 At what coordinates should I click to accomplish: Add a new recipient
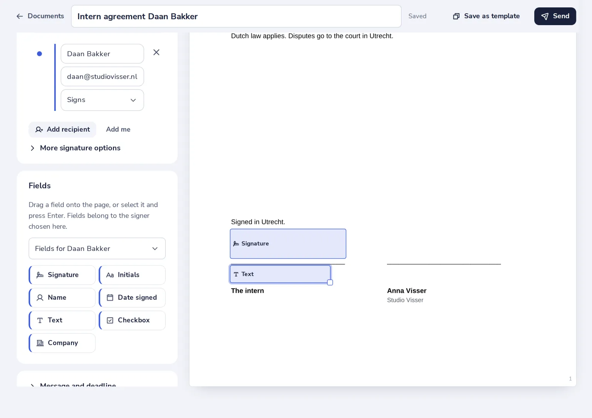pyautogui.click(x=63, y=129)
